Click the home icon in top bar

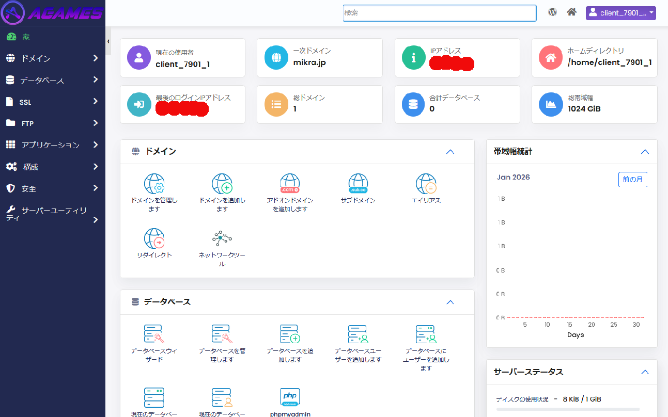click(x=571, y=12)
